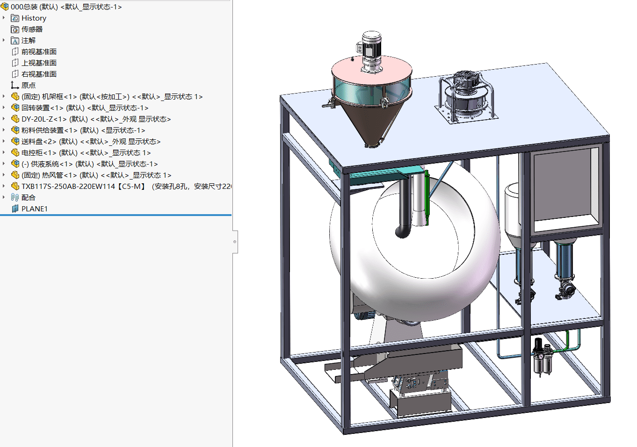Expand the 电控柜 component tree
The width and height of the screenshot is (637, 447).
[4, 152]
